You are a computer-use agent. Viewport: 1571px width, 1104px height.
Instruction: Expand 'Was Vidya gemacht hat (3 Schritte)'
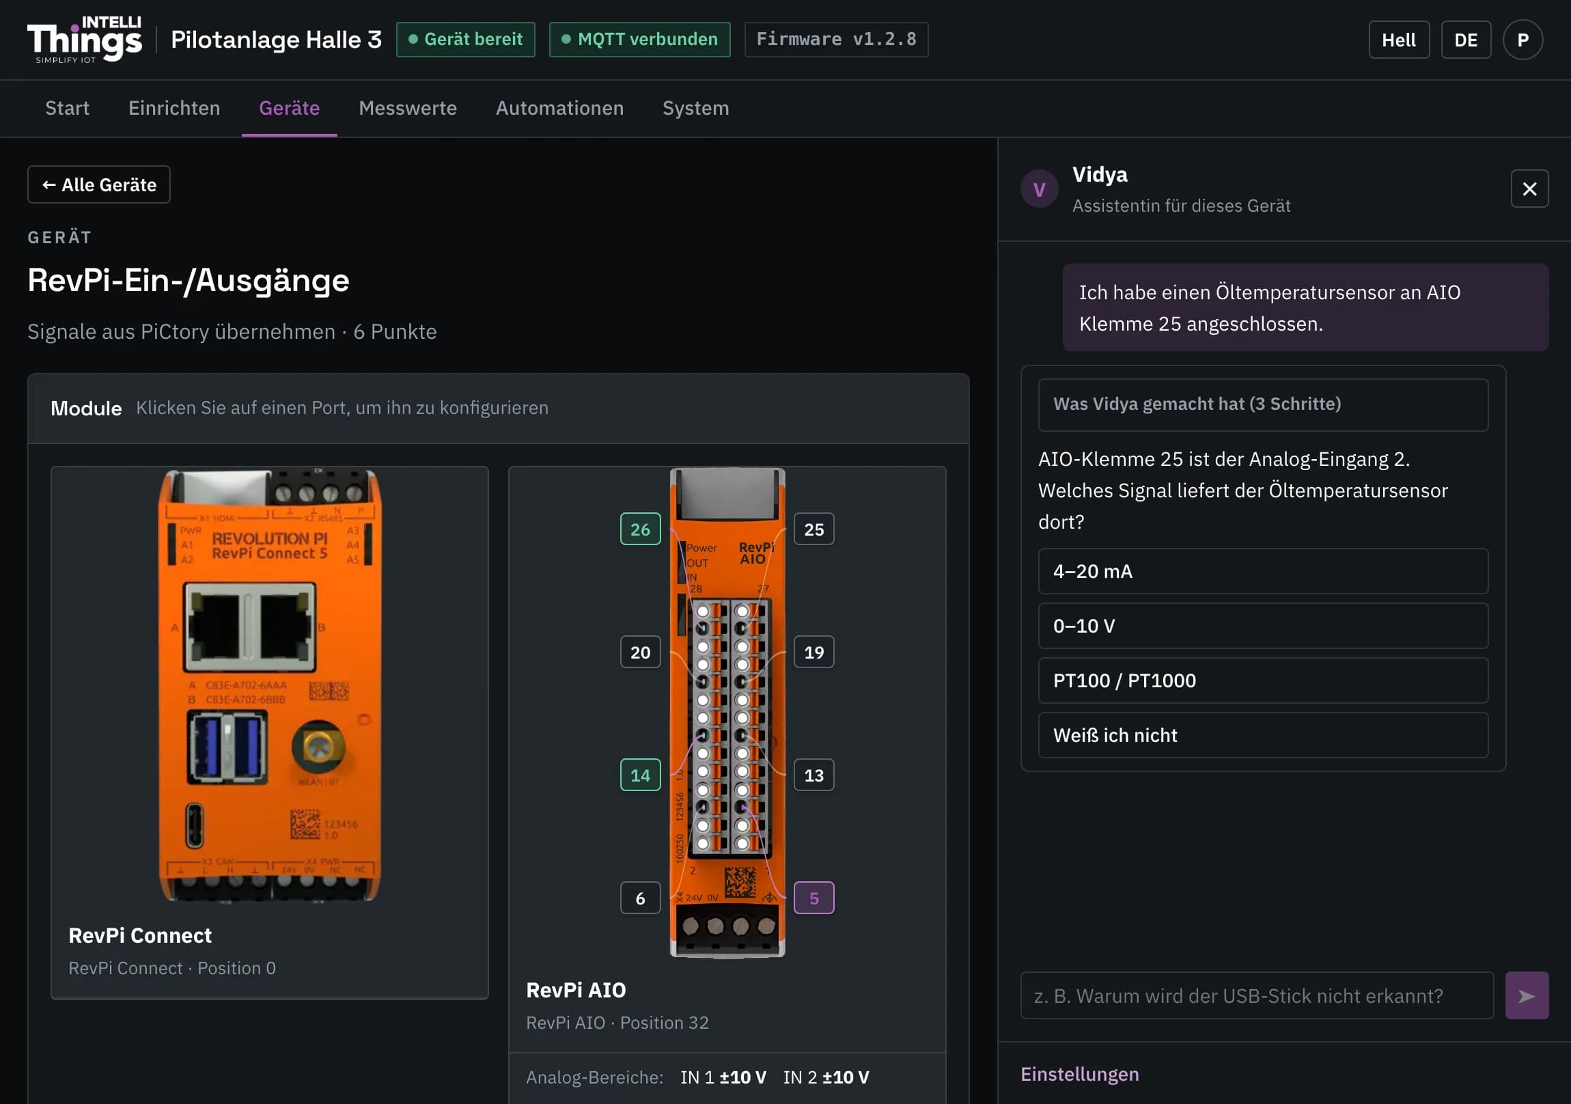[x=1262, y=404]
